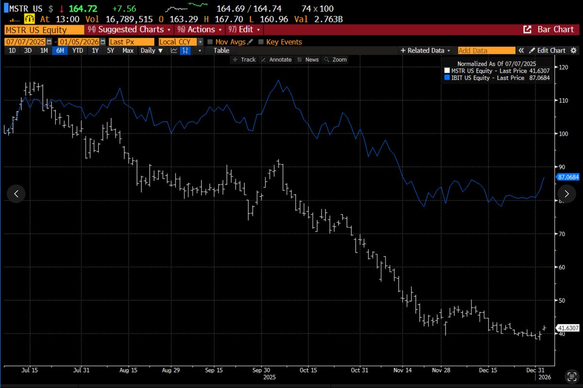Select the 1M time range tab

(x=44, y=50)
